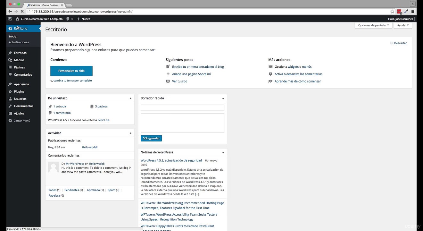
Task: Open the Zerif Lite theme link
Action: pyautogui.click(x=103, y=120)
